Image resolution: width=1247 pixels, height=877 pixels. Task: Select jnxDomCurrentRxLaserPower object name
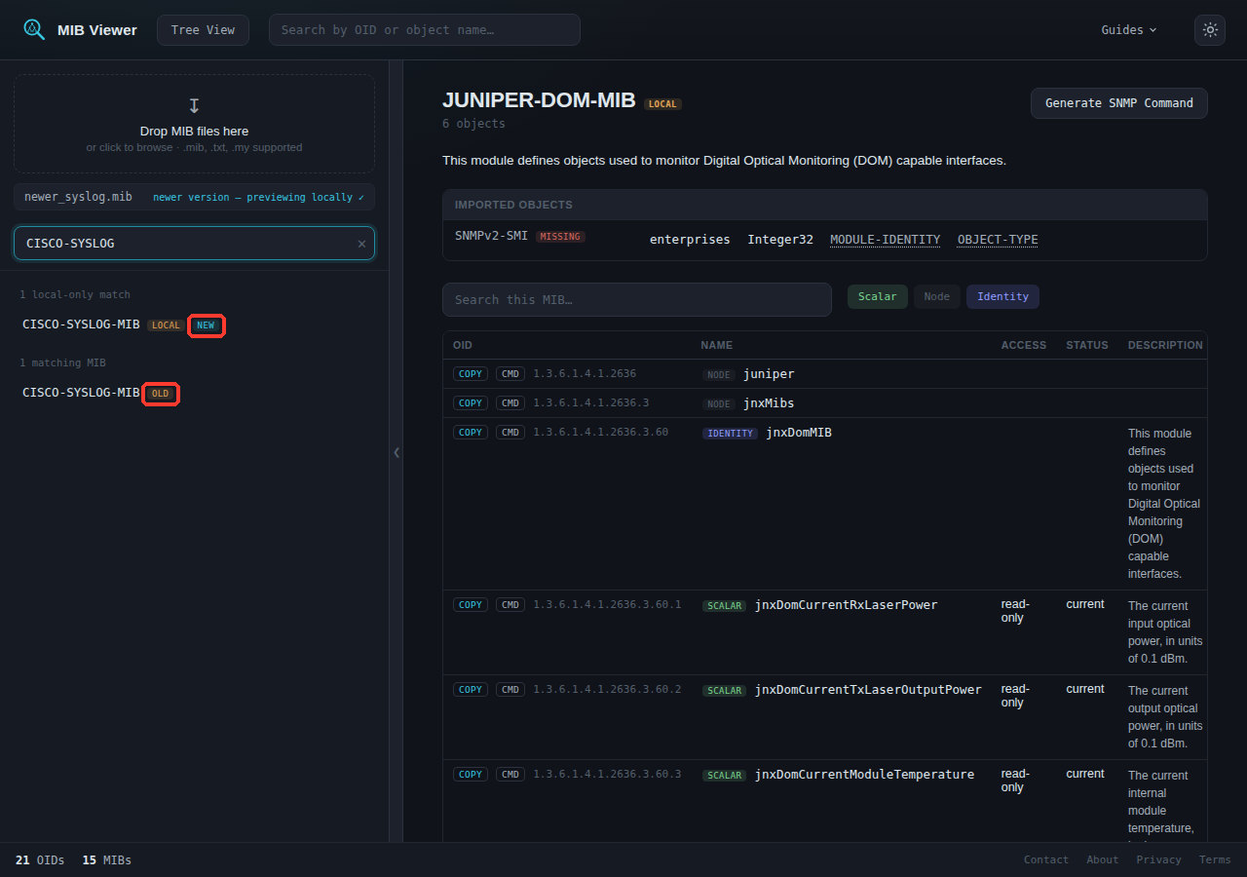pos(847,605)
